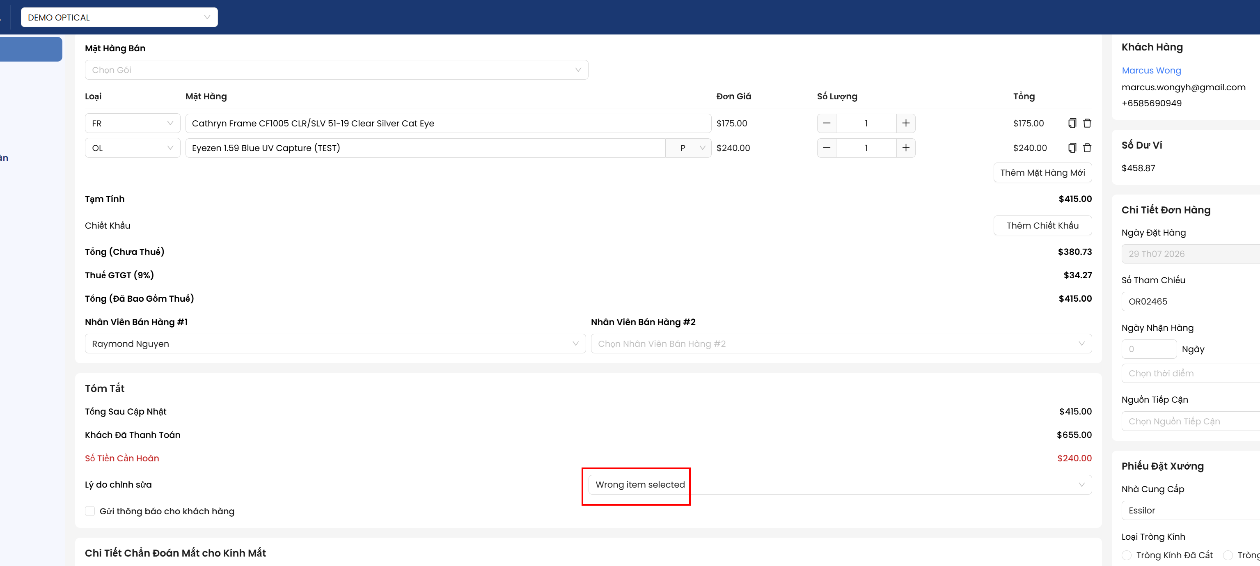Screen dimensions: 1260x566
Task: Open the Raymond Nguyen salesperson dropdown
Action: pyautogui.click(x=335, y=344)
